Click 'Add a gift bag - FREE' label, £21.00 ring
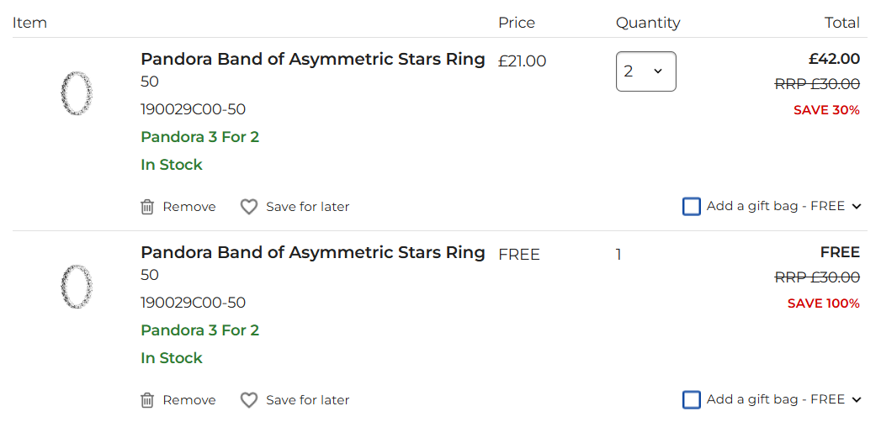 775,206
